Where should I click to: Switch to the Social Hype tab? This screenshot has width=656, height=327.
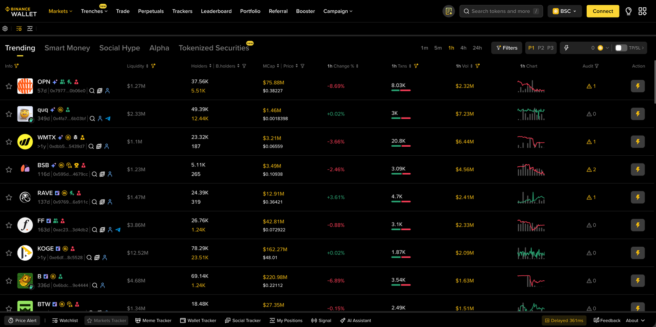(120, 48)
